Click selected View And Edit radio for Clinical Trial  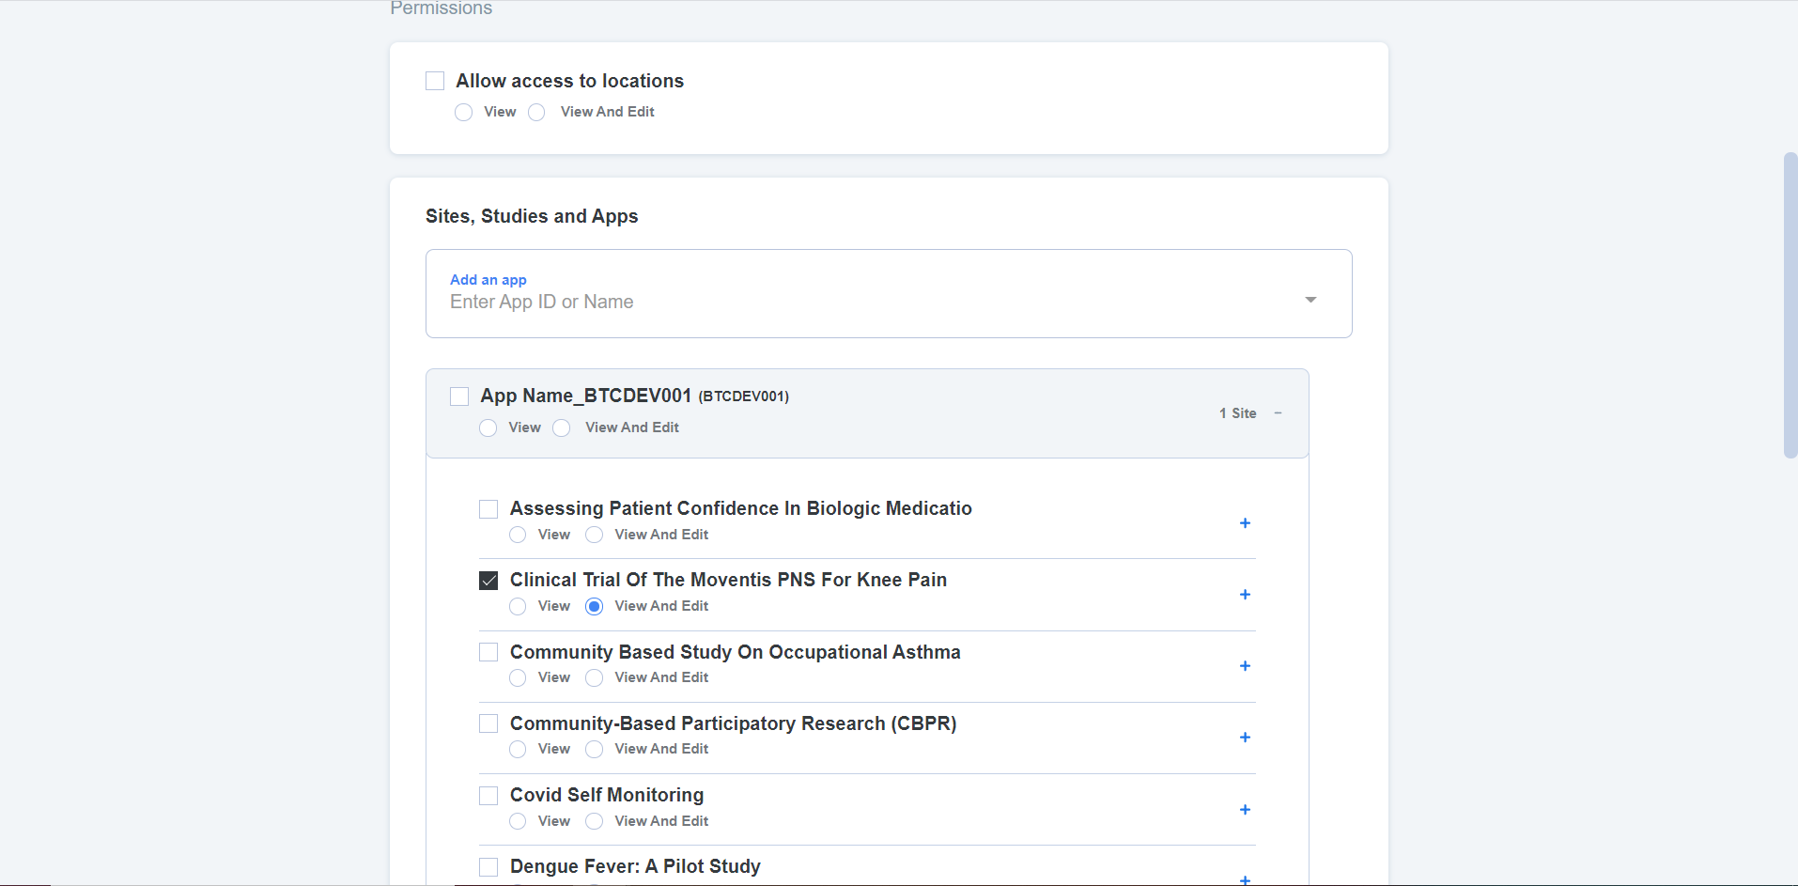tap(594, 606)
